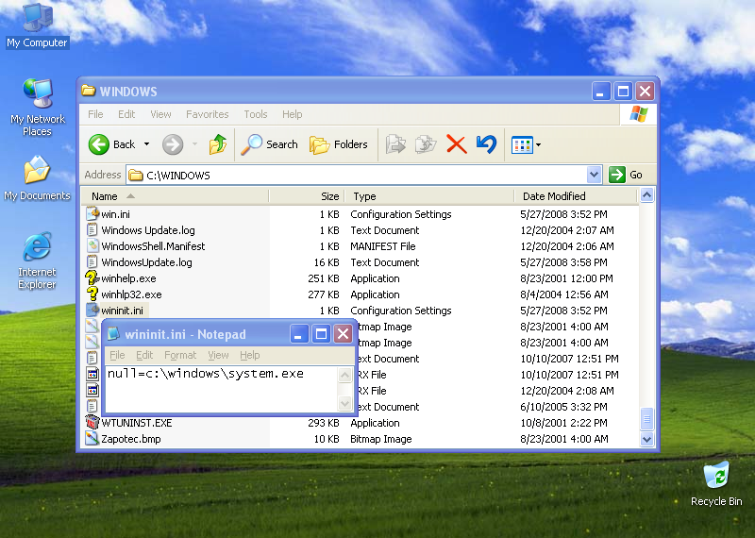The width and height of the screenshot is (755, 538).
Task: Close the wininit.ini Notepad window
Action: click(343, 333)
